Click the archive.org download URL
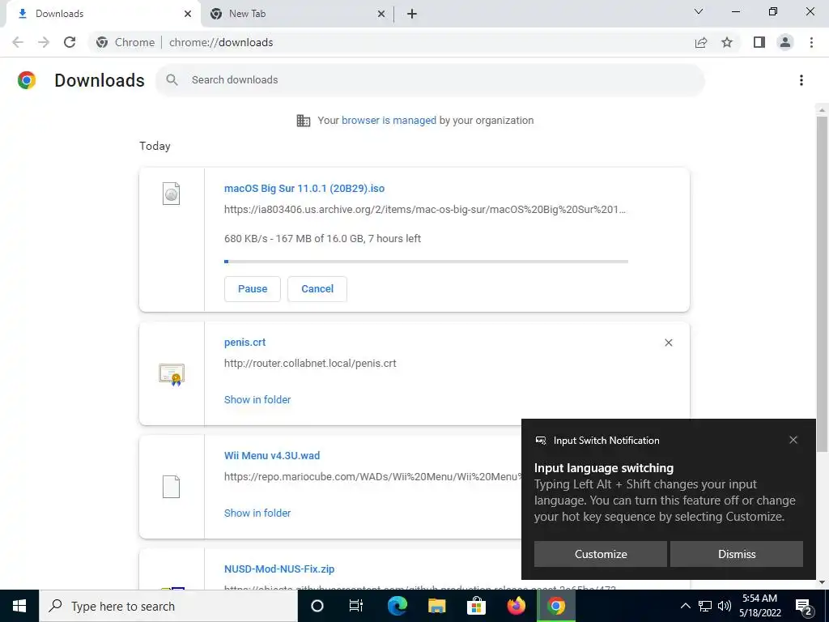This screenshot has height=622, width=829. click(x=424, y=210)
